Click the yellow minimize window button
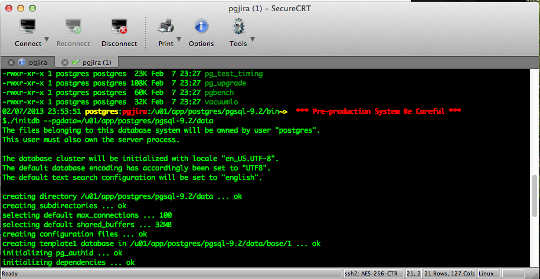 coord(20,8)
